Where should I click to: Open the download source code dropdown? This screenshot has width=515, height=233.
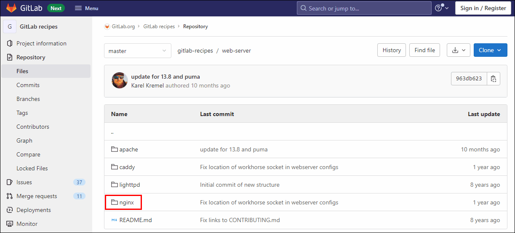coord(459,50)
